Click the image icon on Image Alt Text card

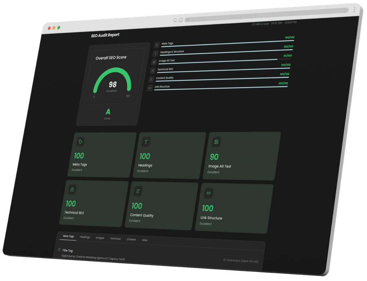click(216, 142)
